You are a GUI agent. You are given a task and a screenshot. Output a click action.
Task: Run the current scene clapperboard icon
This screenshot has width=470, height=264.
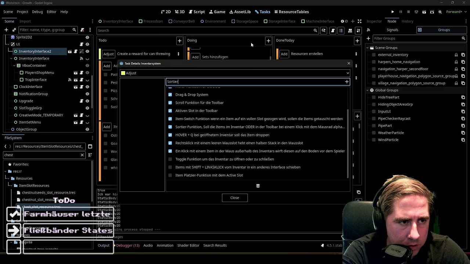[x=424, y=12]
